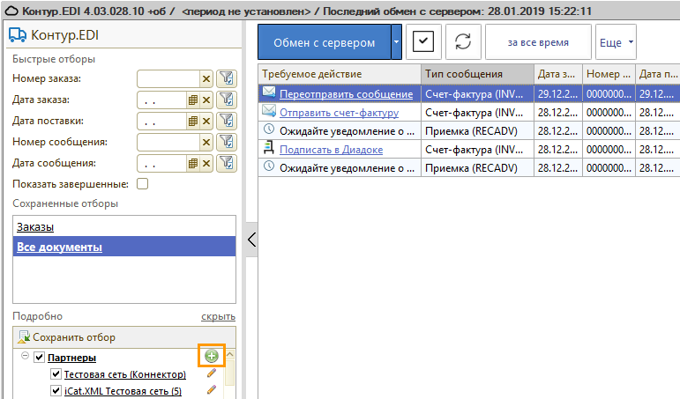Click the refresh list icon button

(463, 42)
